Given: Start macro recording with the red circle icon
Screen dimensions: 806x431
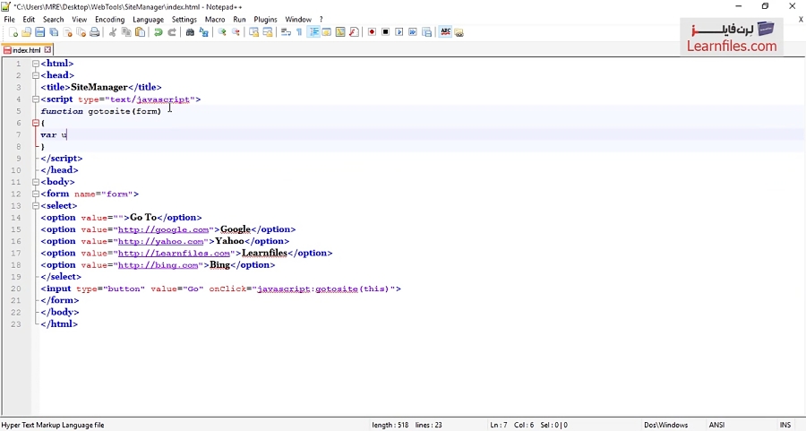Looking at the screenshot, I should point(372,32).
